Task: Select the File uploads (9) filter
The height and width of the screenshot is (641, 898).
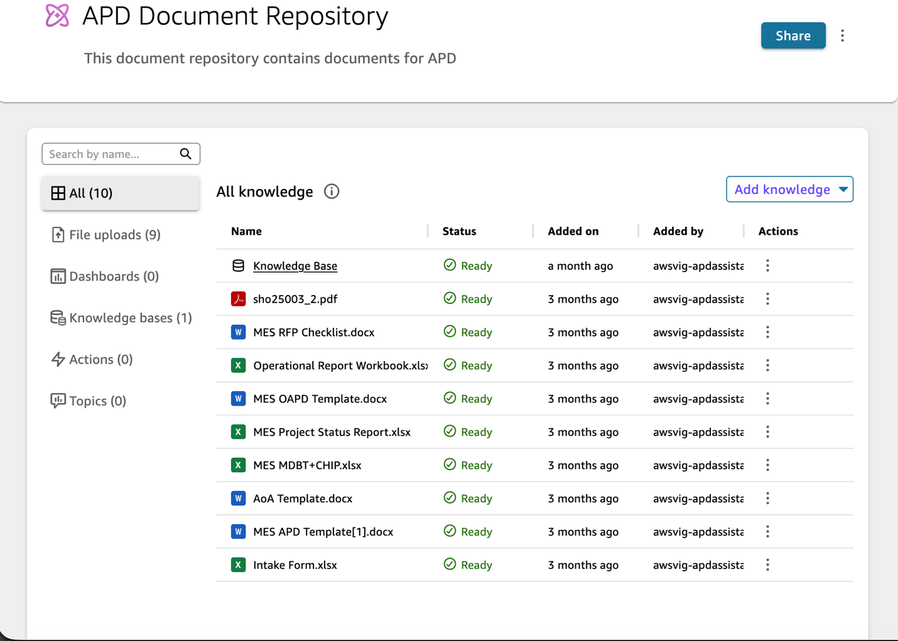Action: click(x=114, y=235)
